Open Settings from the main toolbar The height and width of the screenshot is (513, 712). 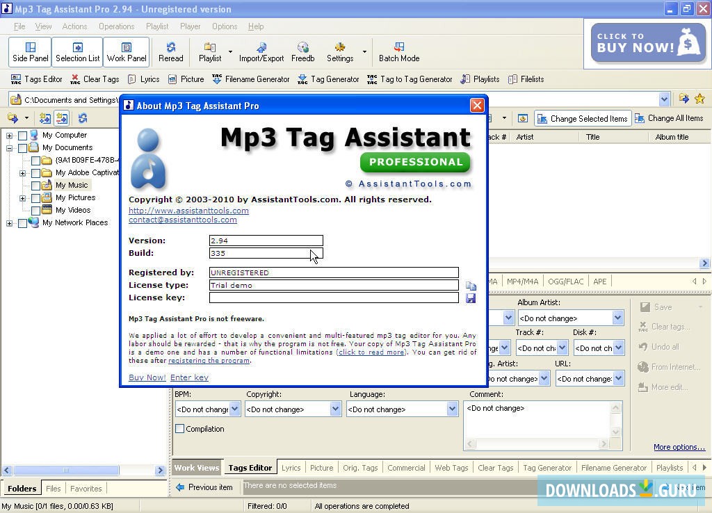[x=339, y=51]
